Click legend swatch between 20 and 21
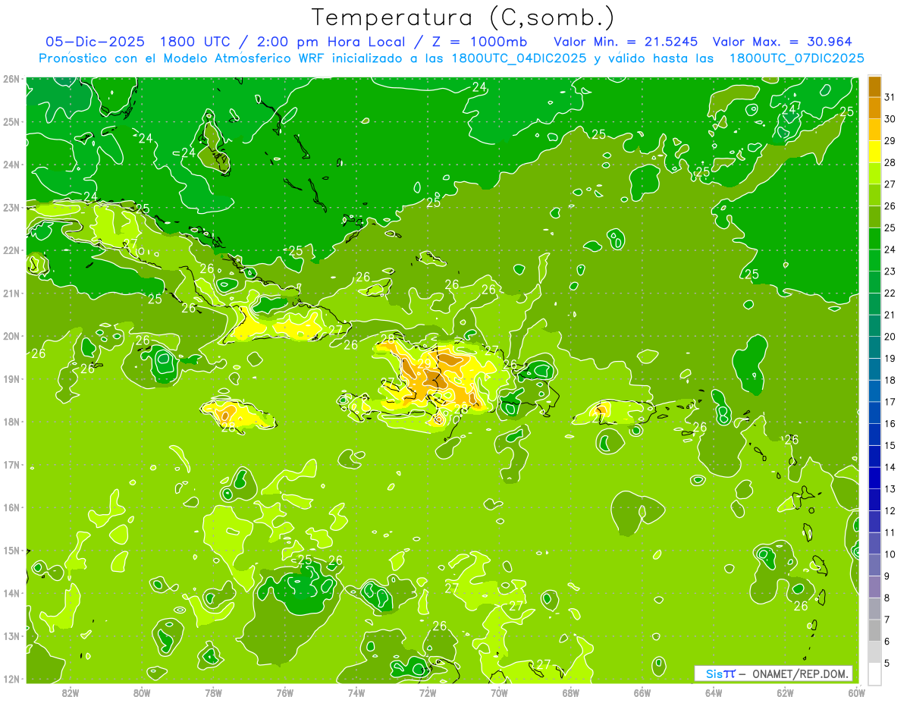 [x=874, y=326]
